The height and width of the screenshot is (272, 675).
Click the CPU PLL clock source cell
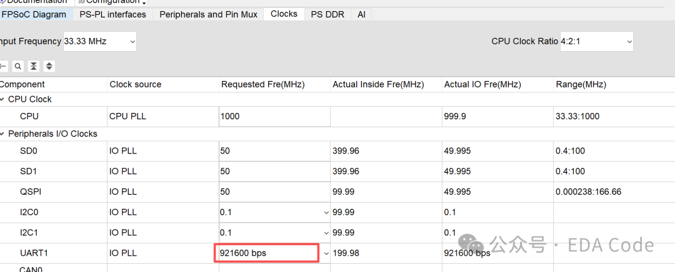pos(162,116)
